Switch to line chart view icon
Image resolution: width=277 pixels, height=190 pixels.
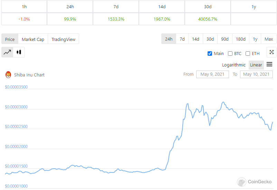[x=7, y=52]
